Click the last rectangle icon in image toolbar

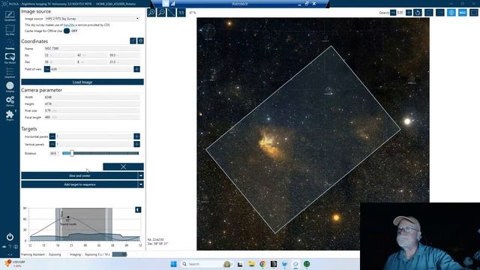tap(473, 13)
